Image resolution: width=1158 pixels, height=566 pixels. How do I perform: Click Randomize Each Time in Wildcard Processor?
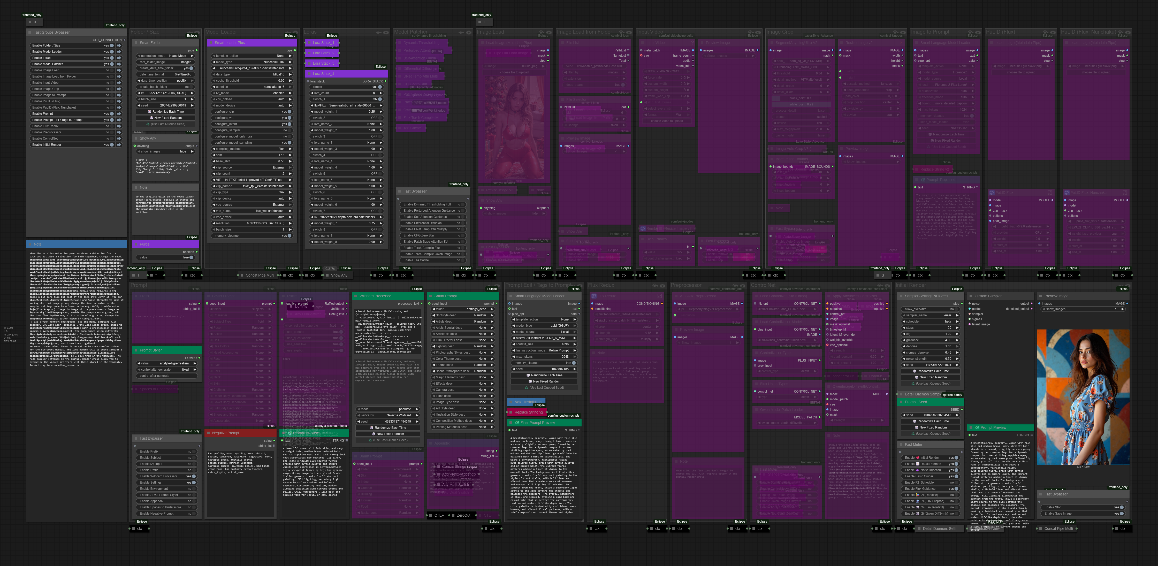(x=387, y=428)
